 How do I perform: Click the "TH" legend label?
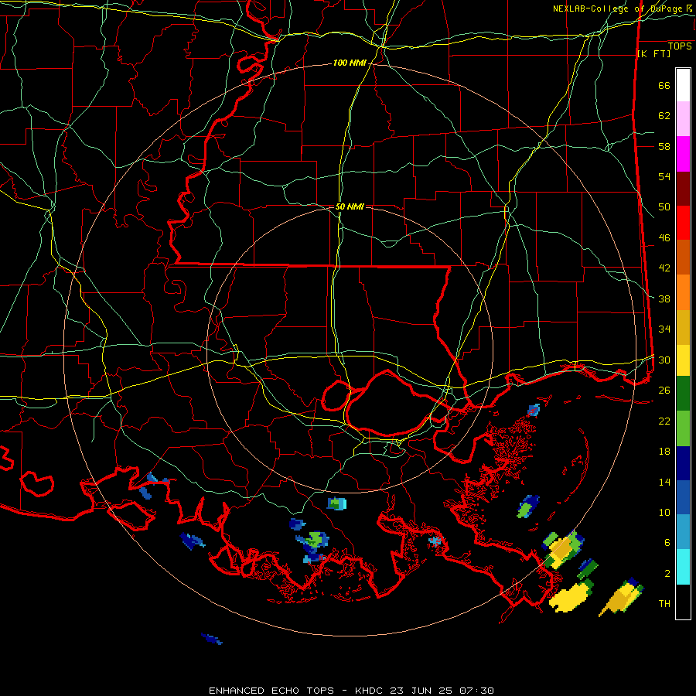tap(664, 604)
